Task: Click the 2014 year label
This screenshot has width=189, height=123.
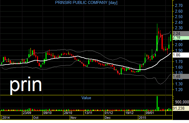Action: 6,118
